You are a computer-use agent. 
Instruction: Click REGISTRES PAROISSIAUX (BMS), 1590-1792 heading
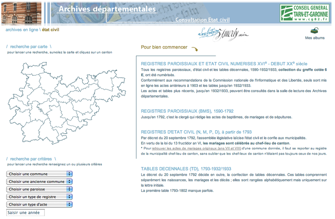click(x=187, y=111)
